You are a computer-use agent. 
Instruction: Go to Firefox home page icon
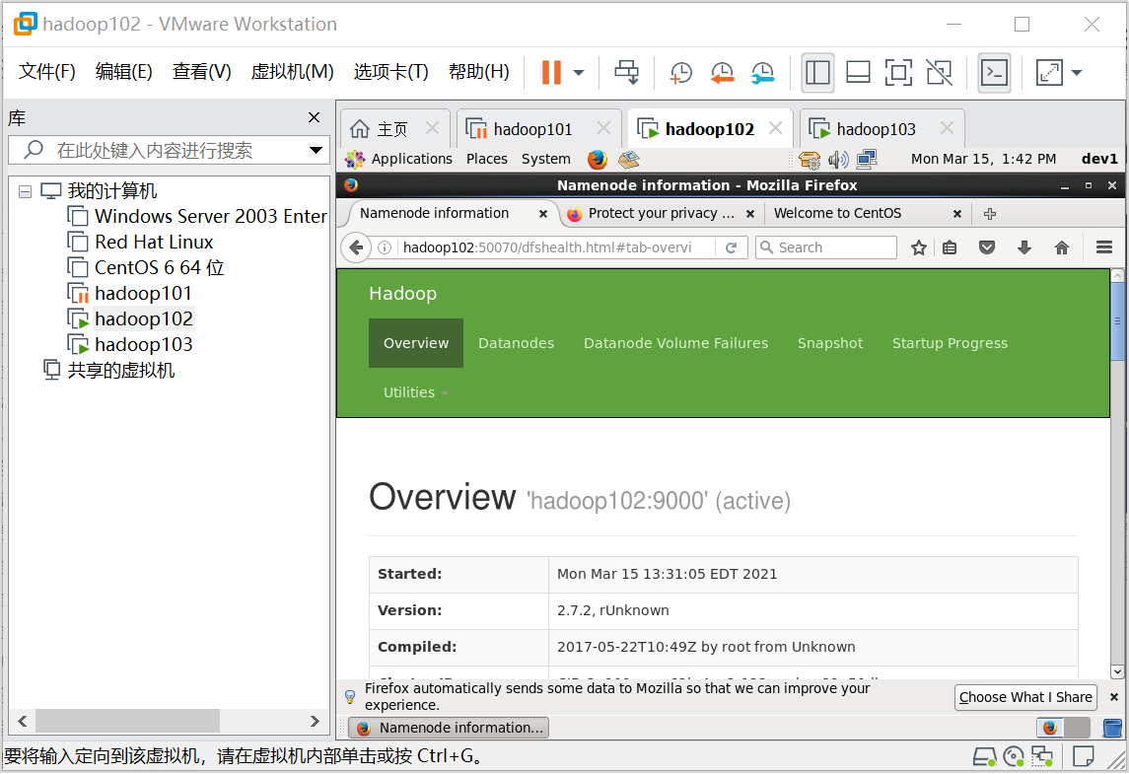(1062, 247)
